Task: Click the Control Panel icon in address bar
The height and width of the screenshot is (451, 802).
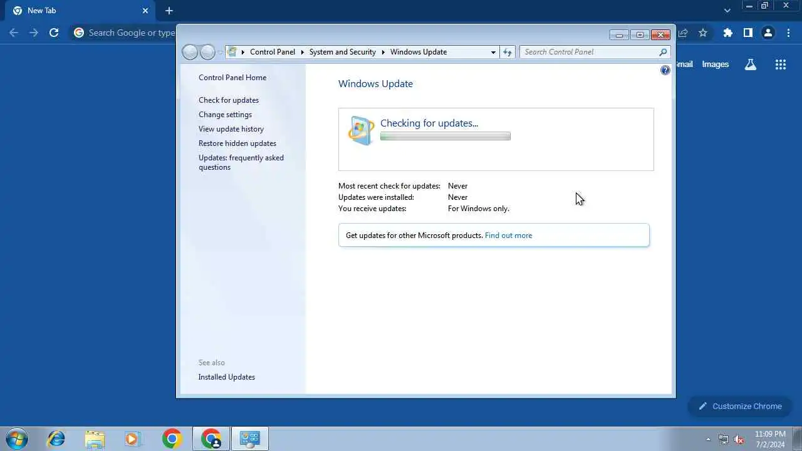Action: click(232, 52)
